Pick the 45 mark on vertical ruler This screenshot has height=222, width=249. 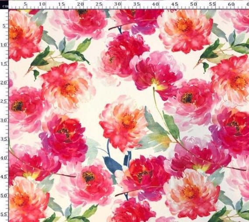coord(4,177)
